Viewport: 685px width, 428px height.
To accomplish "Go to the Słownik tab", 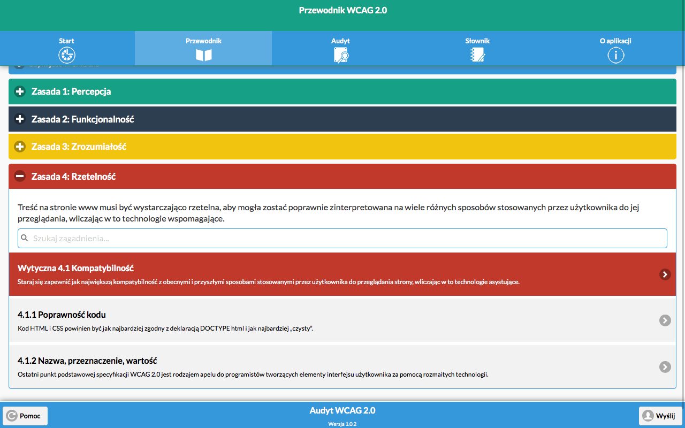I will pos(477,48).
